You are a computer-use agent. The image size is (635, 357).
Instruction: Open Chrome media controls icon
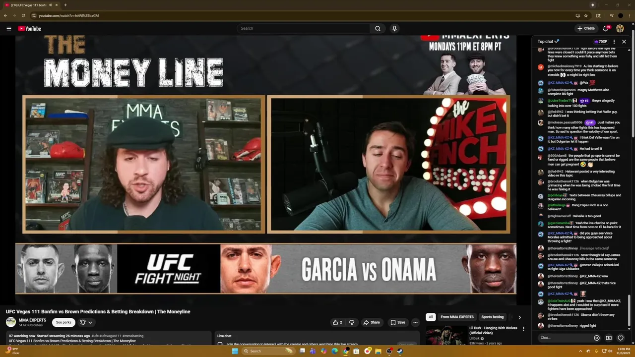611,15
